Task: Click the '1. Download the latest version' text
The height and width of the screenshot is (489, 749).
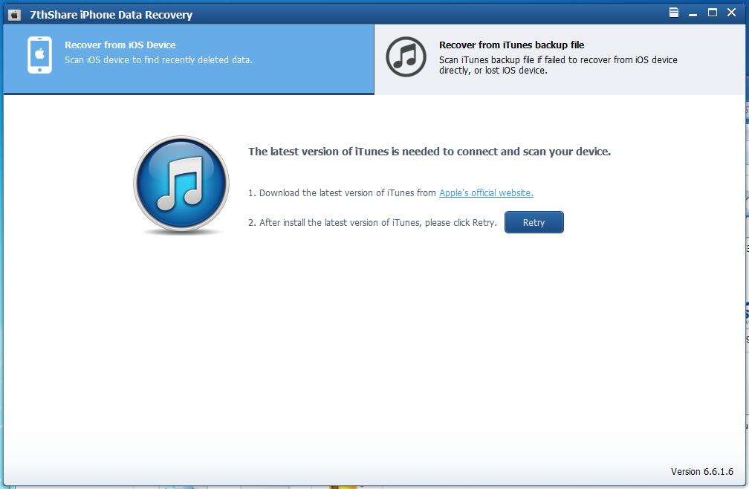Action: click(342, 193)
